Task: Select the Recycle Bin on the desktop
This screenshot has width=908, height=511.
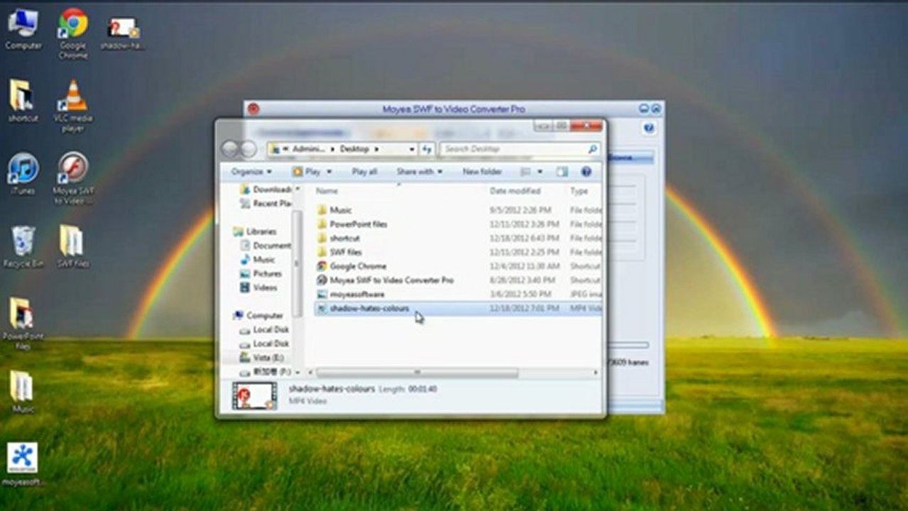Action: pos(23,246)
